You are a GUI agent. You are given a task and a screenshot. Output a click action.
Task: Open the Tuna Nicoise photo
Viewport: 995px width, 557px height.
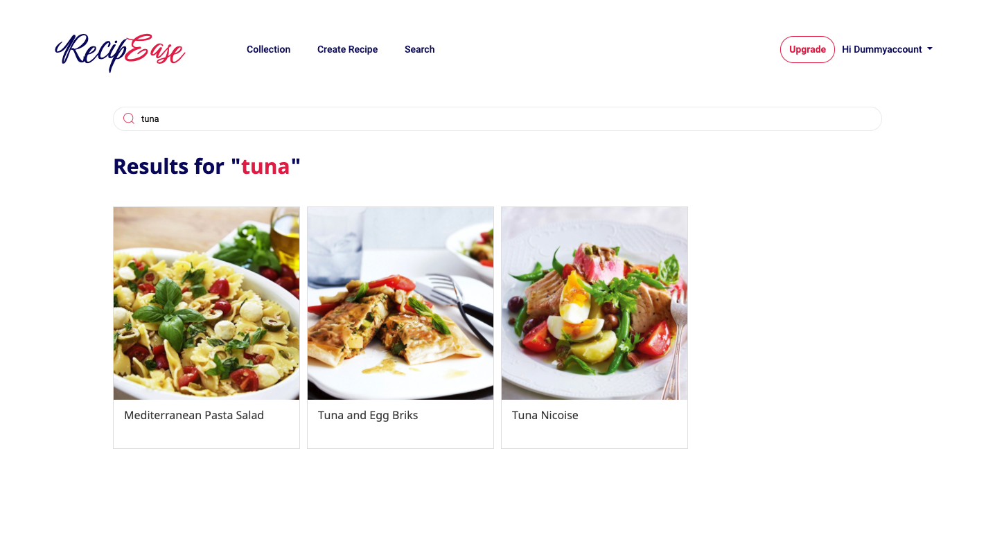[595, 303]
